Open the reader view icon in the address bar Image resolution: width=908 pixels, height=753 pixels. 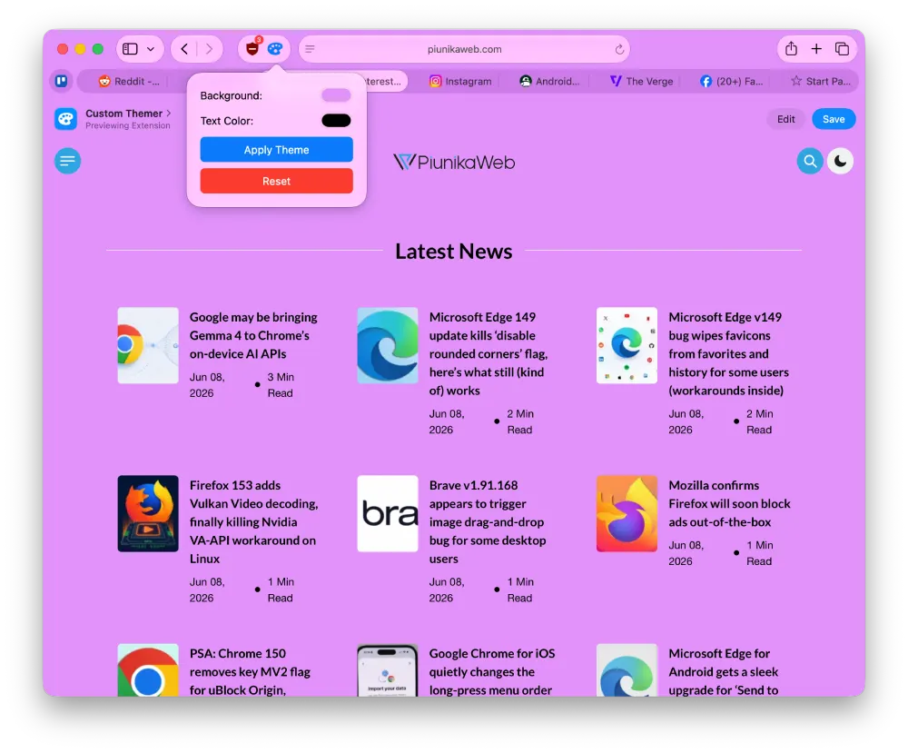310,49
